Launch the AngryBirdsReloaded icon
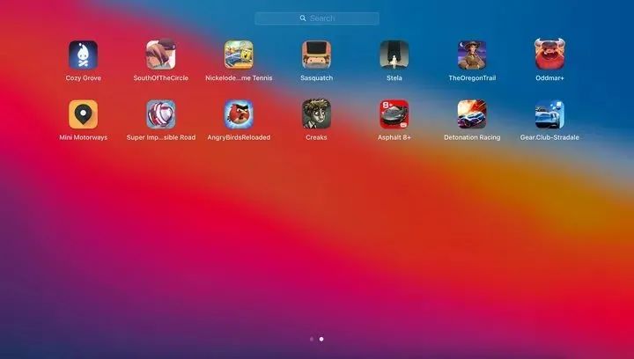Screen dimensions: 634x359 pos(239,114)
